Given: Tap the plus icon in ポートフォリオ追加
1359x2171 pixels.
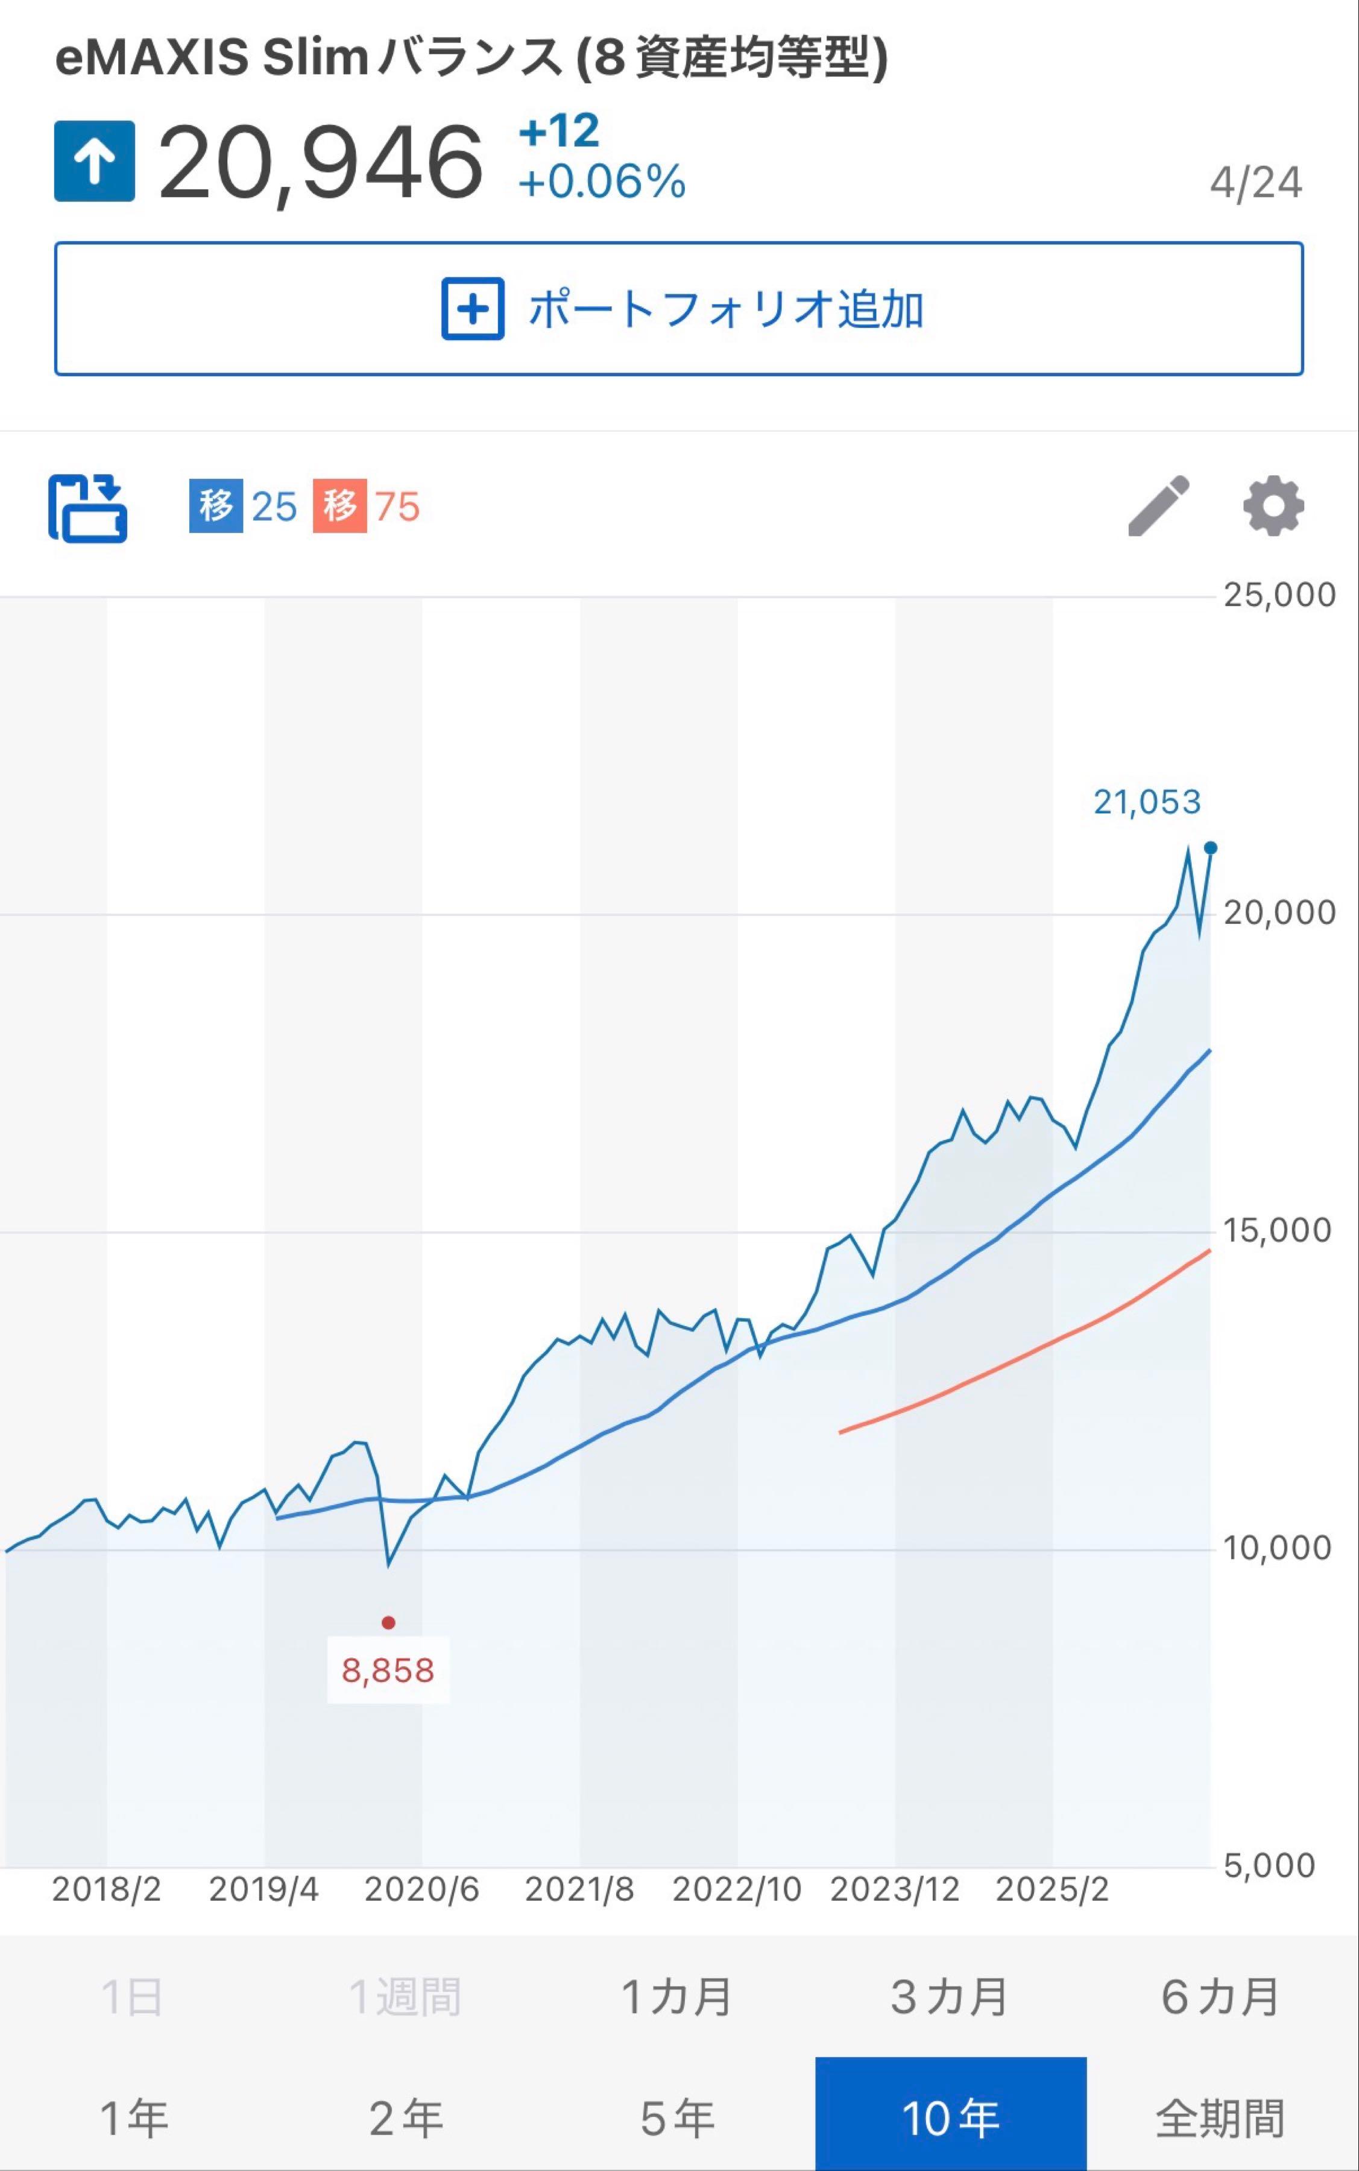Looking at the screenshot, I should (x=473, y=308).
